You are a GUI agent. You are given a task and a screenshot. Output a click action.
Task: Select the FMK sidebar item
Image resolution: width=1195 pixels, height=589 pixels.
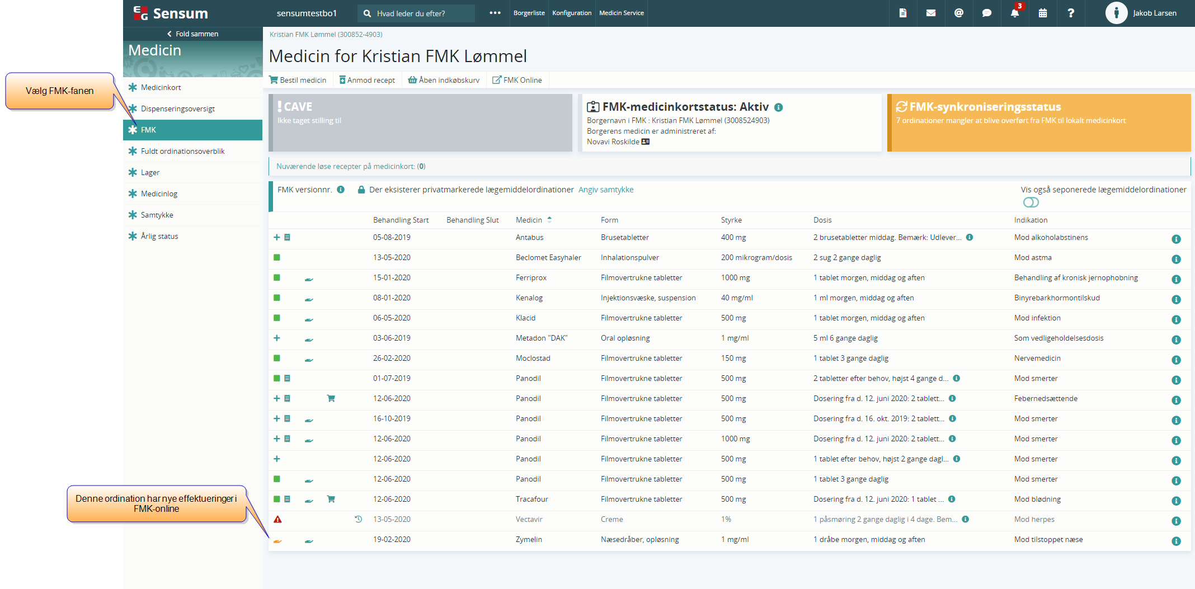pos(192,130)
